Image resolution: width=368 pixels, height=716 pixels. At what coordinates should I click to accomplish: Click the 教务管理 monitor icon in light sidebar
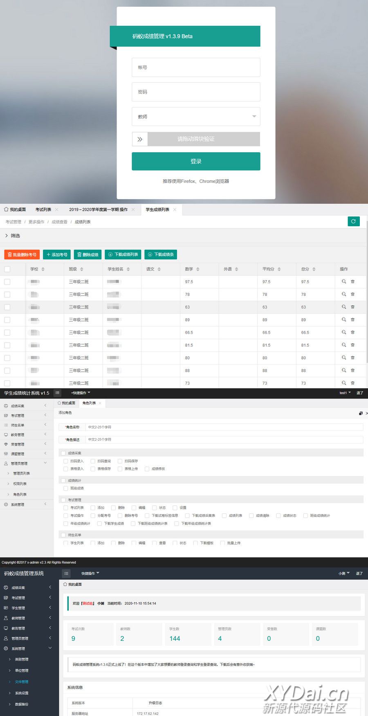(x=6, y=435)
